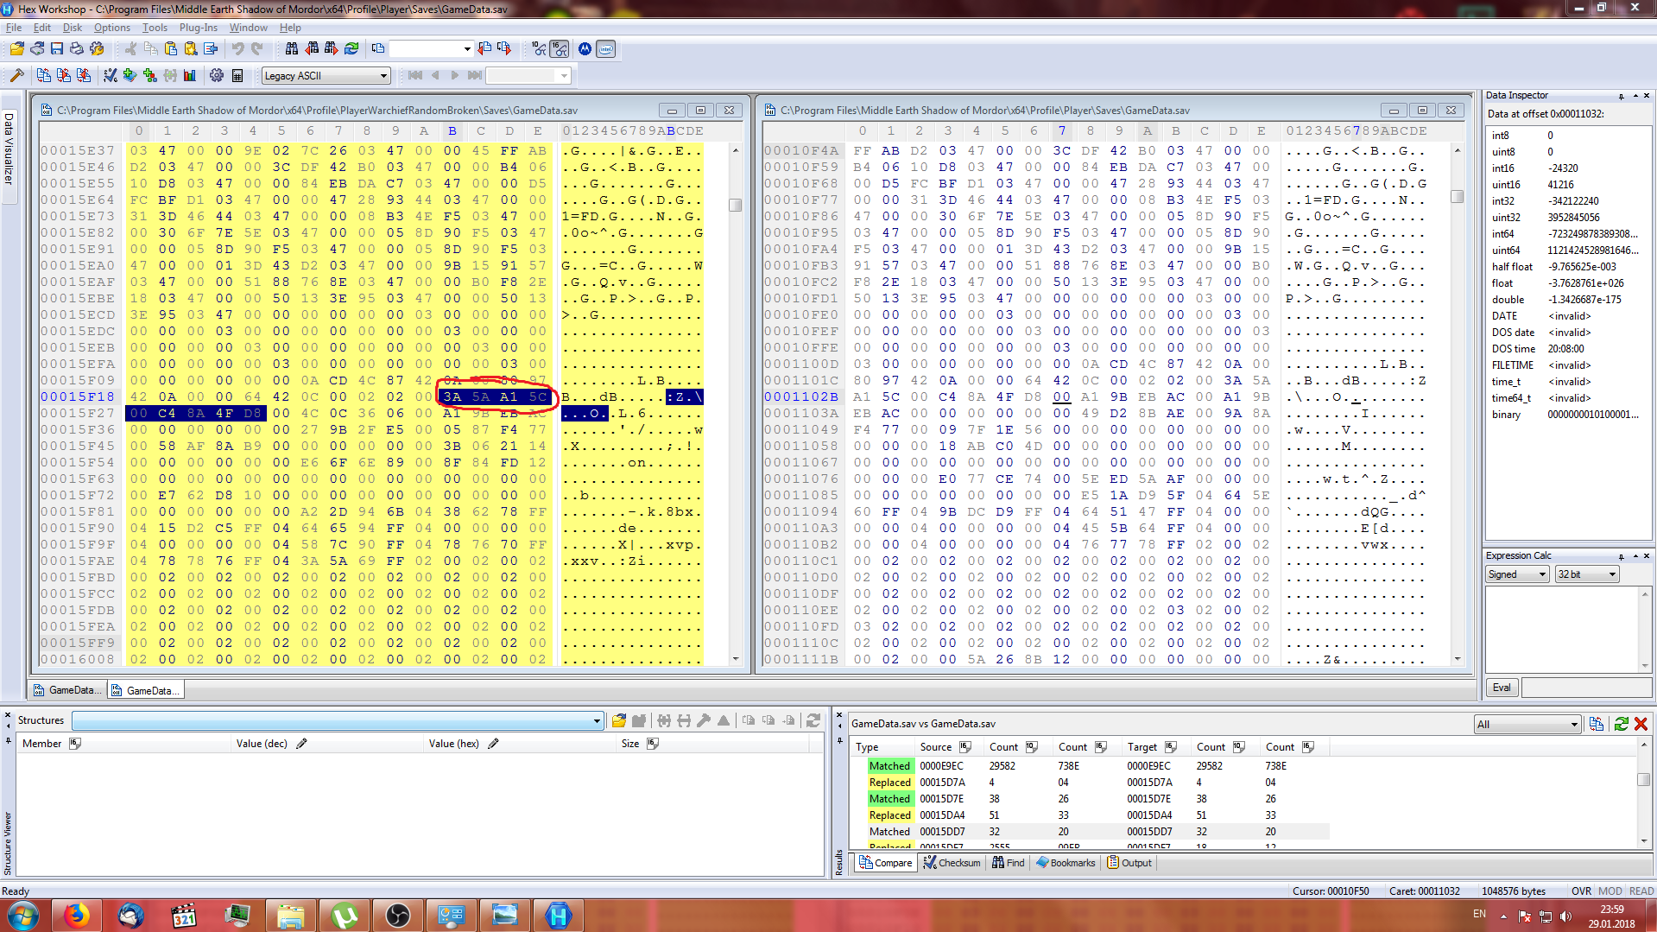Switch to Motorola byte order
The width and height of the screenshot is (1657, 932).
[x=585, y=49]
